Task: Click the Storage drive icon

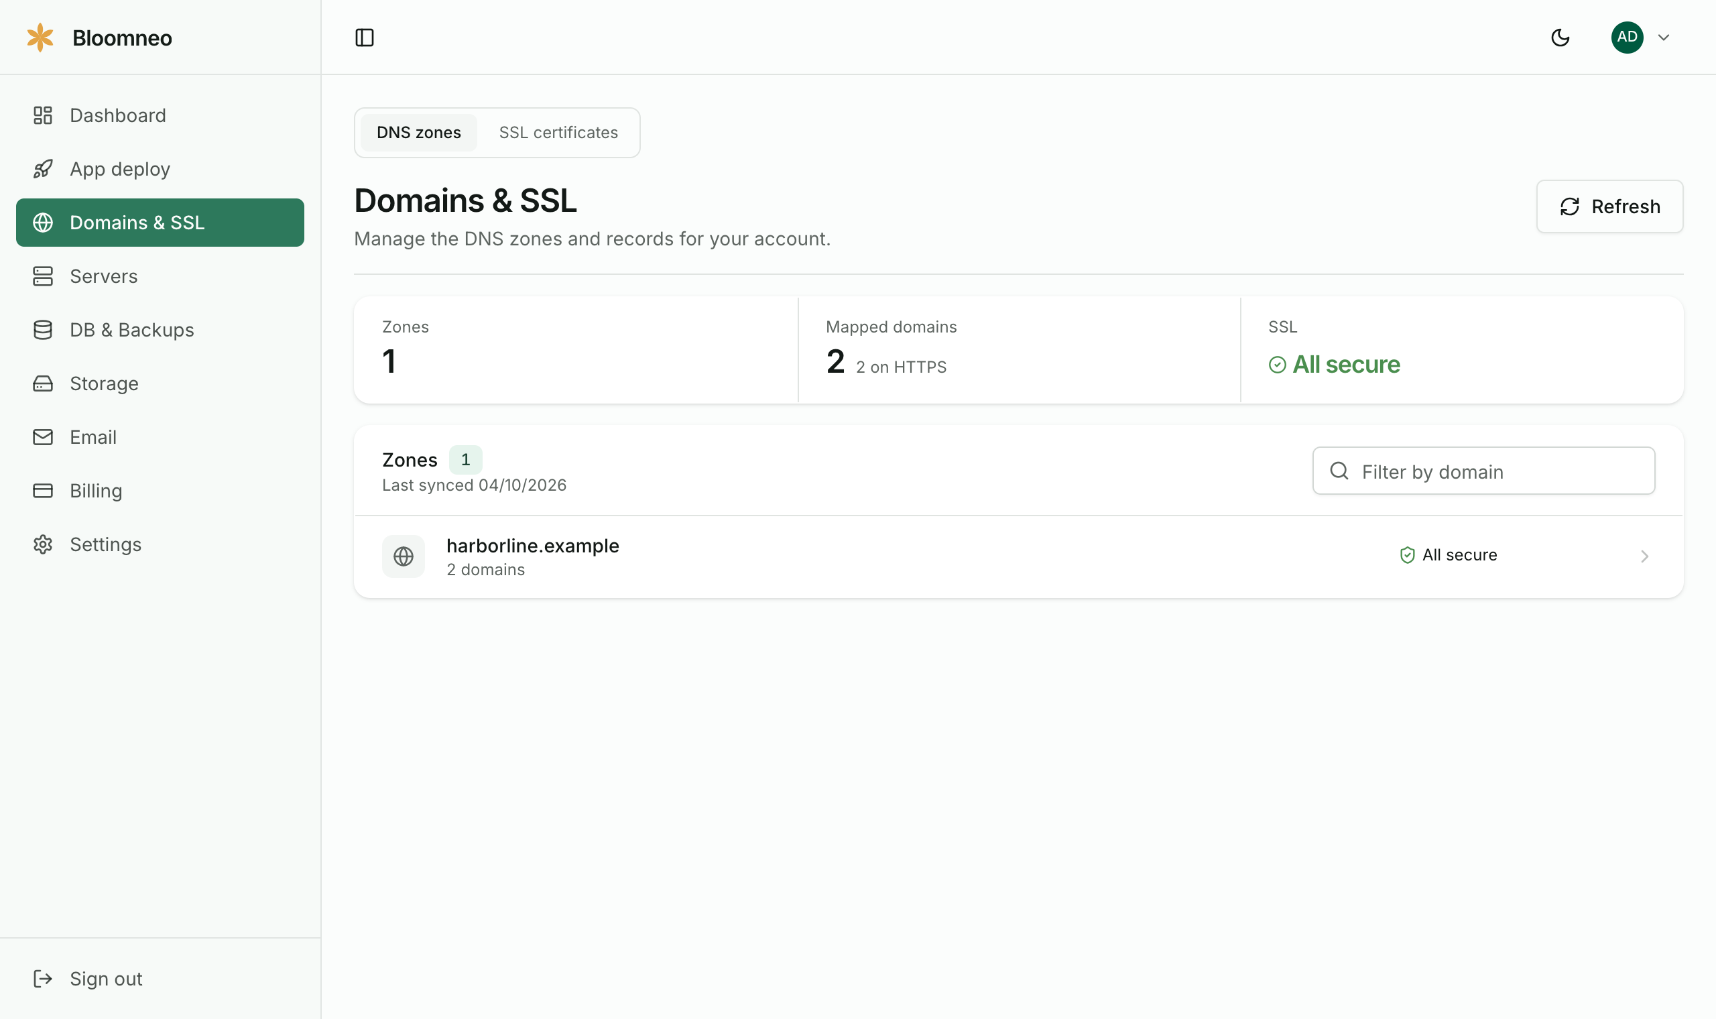Action: (42, 383)
